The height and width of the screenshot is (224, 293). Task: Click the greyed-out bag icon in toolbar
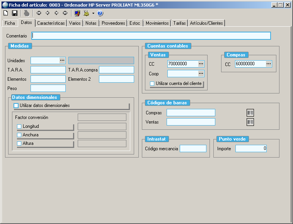[x=27, y=13]
